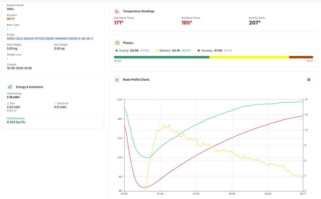The width and height of the screenshot is (321, 199).
Task: Click the 207° End Air Temp reading
Action: tap(255, 23)
